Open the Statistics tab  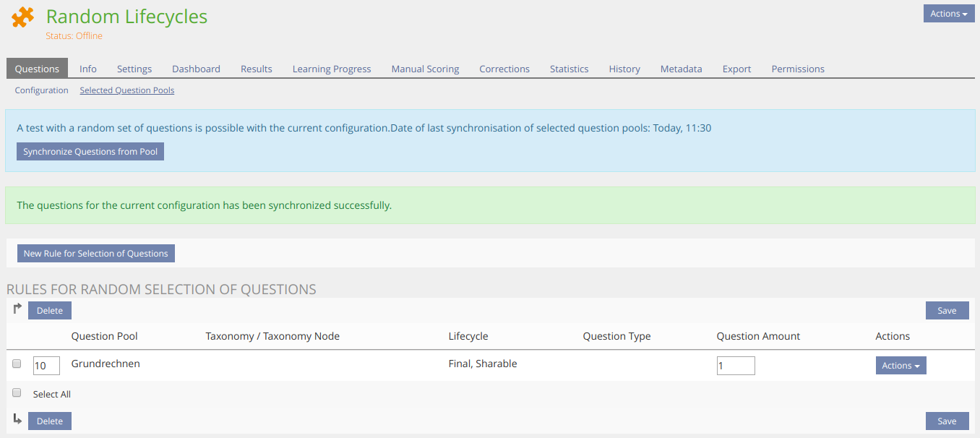pos(569,69)
